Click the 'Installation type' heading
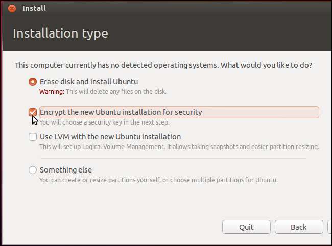 pyautogui.click(x=60, y=34)
